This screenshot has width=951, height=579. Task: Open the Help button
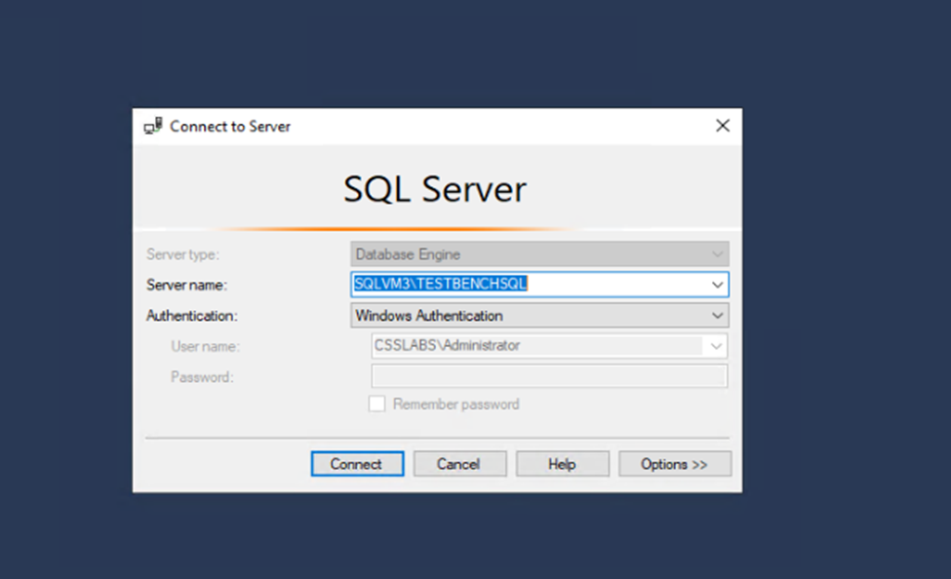(x=562, y=464)
